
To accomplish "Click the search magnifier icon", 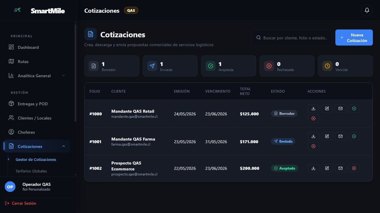I will click(258, 38).
